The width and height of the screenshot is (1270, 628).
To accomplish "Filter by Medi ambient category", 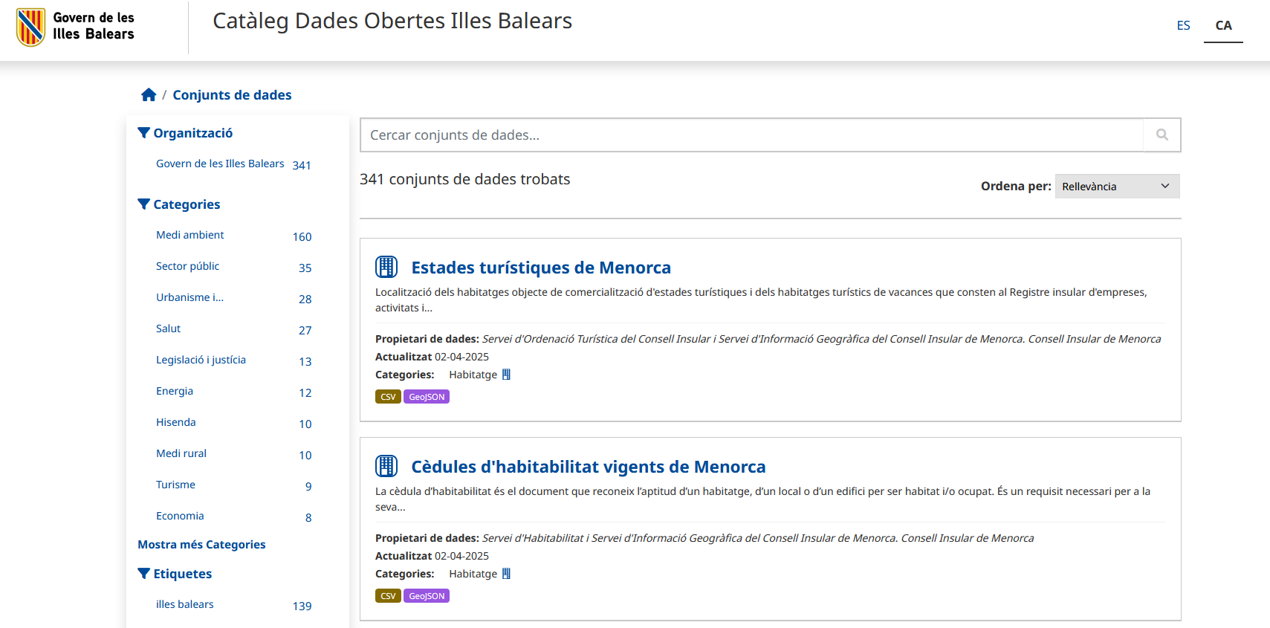I will 189,236.
